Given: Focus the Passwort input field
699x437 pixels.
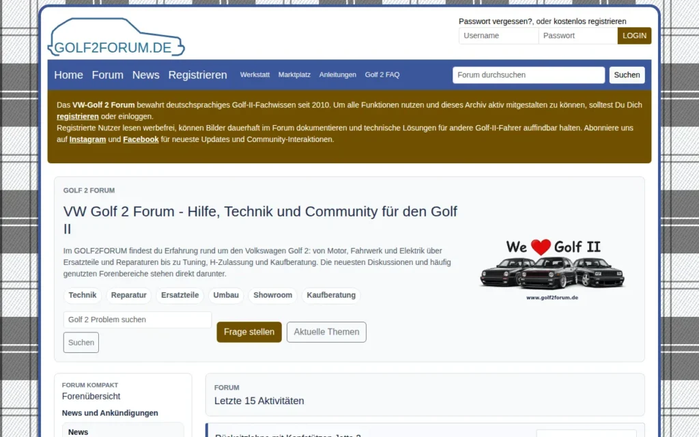Looking at the screenshot, I should pos(577,36).
